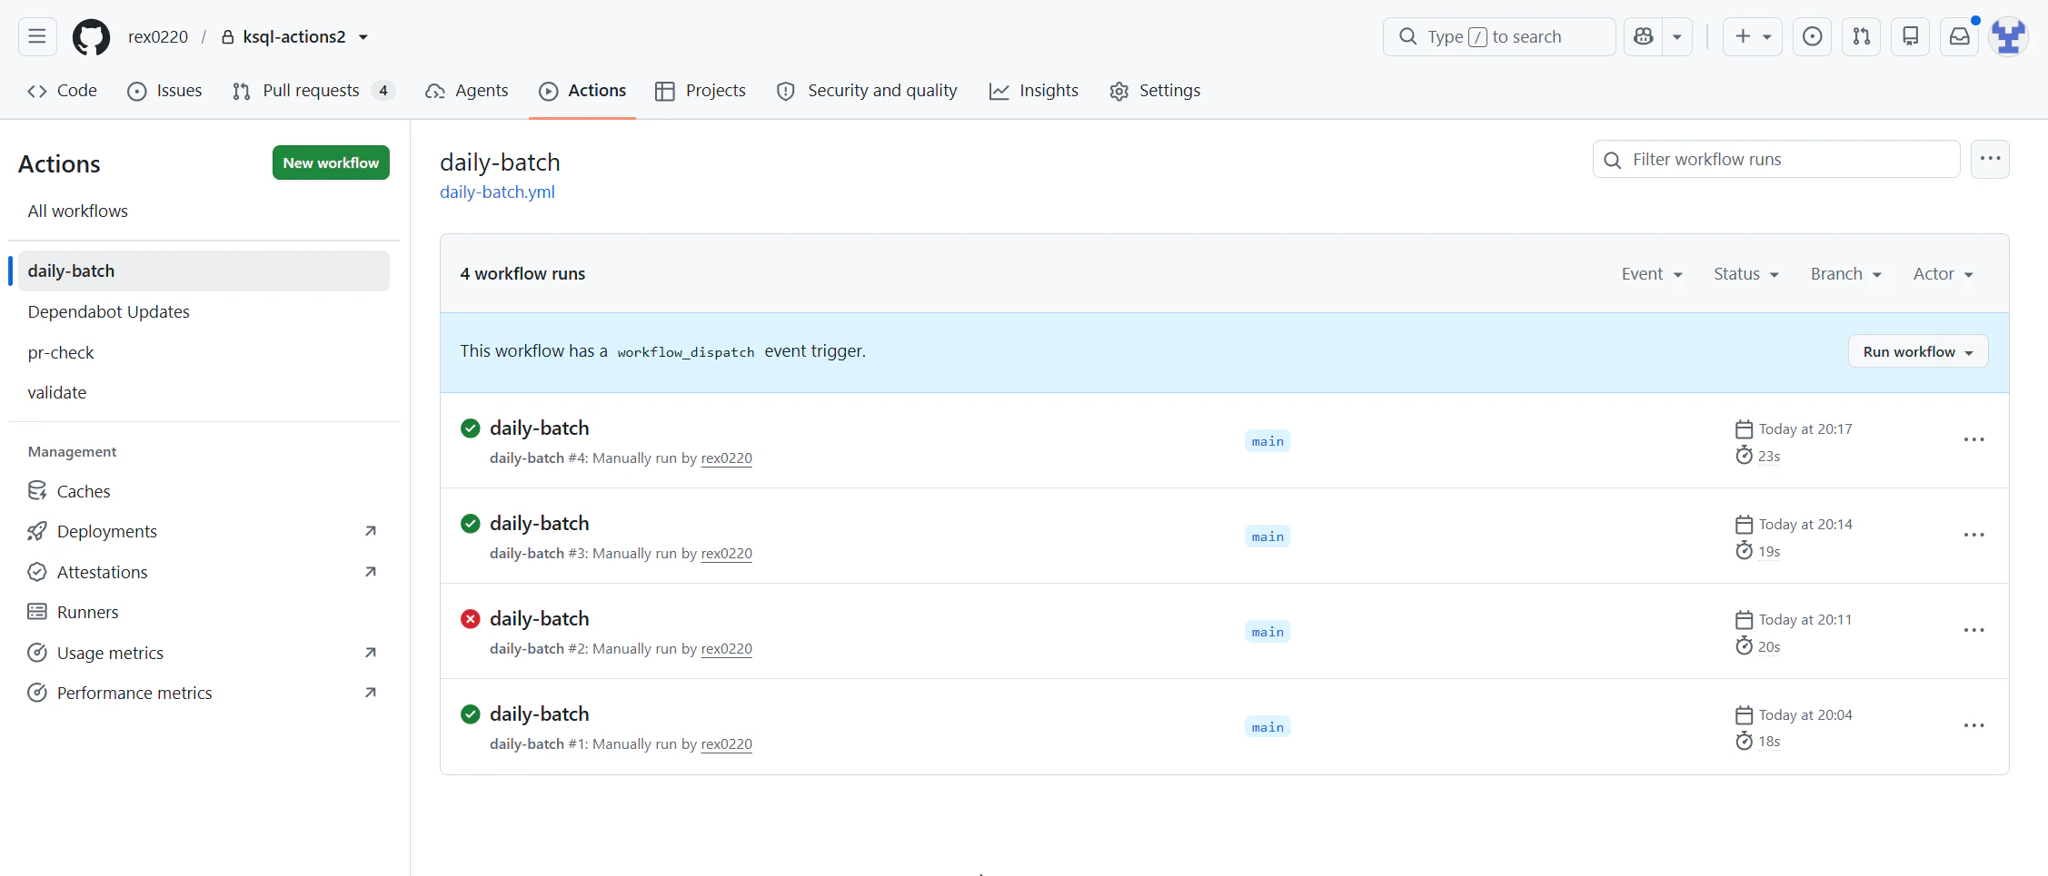Switch to the Pull requests tab

[313, 91]
